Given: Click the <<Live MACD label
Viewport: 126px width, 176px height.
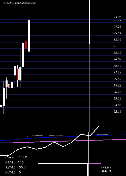Looking at the screenshot, I should pos(106,169).
